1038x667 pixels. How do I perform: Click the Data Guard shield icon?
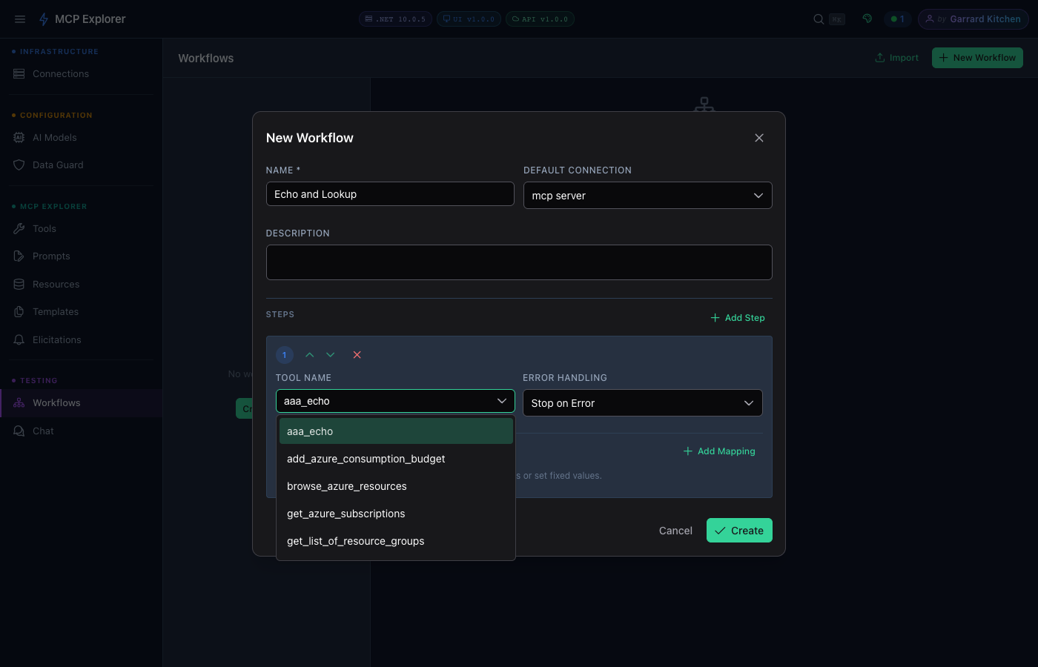[19, 165]
